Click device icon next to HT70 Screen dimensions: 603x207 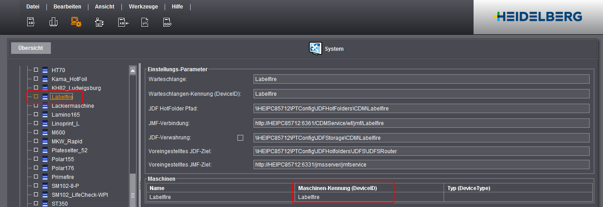tap(45, 70)
